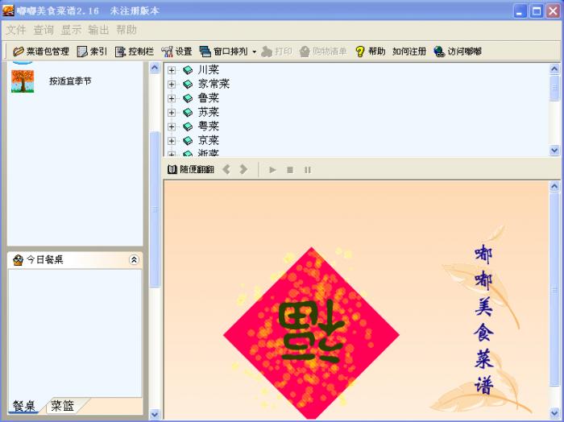Select the 粤菜 label in tree
The image size is (564, 422).
[x=208, y=126]
